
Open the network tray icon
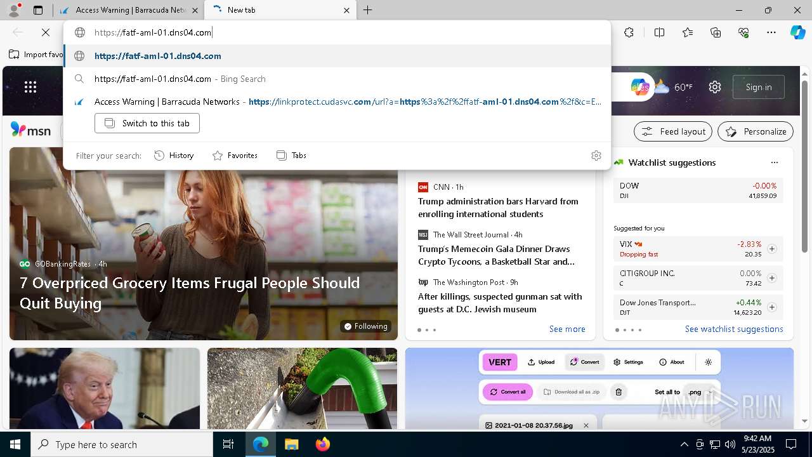tap(714, 444)
